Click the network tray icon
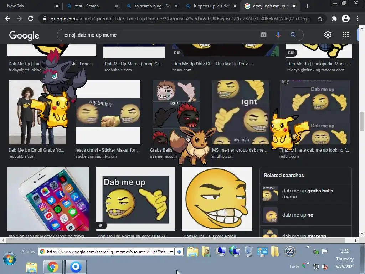 [316, 267]
